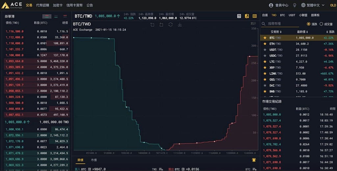The height and width of the screenshot is (171, 337).
Task: Click ask price 1,087,052.1 in order book
Action: click(14, 115)
